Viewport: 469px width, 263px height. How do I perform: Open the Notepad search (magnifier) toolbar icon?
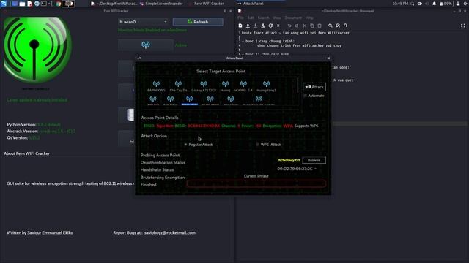pos(330,26)
